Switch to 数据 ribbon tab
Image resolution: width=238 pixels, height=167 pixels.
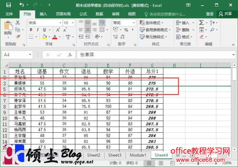100,14
